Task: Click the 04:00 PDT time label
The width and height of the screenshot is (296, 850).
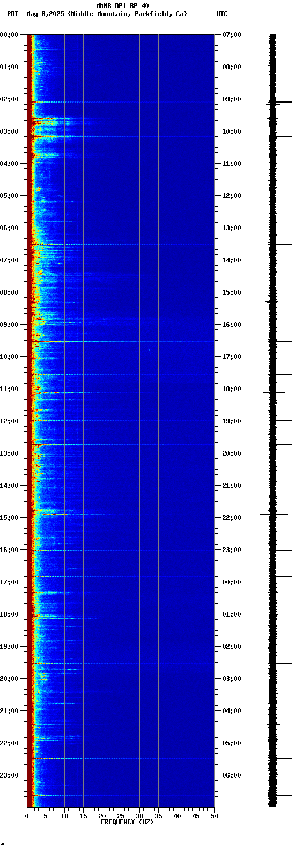Action: pos(10,164)
